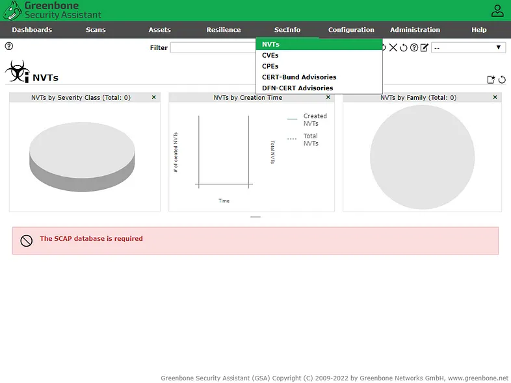Open the Scans menu
Viewport: 511px width, 383px height.
(x=96, y=30)
